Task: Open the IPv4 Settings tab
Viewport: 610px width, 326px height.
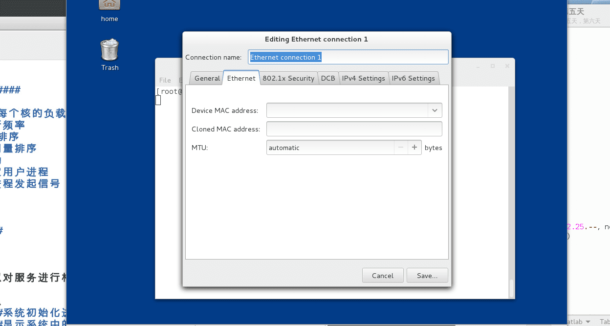Action: click(364, 78)
